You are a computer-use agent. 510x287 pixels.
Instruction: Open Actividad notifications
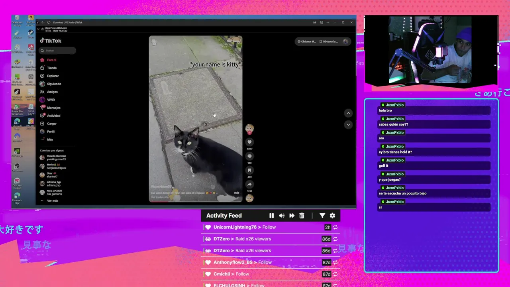(x=50, y=116)
